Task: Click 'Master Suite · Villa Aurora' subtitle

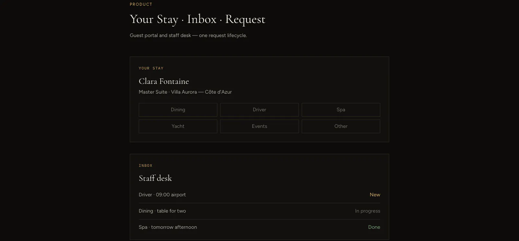Action: pos(185,92)
